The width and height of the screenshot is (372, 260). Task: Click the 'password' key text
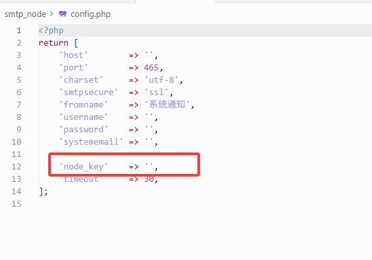pos(83,130)
